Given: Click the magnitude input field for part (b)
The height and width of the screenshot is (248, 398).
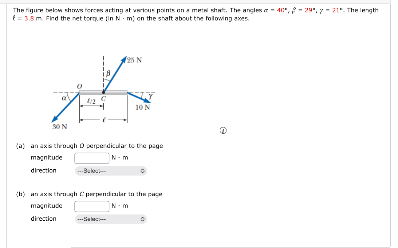Looking at the screenshot, I should point(91,206).
